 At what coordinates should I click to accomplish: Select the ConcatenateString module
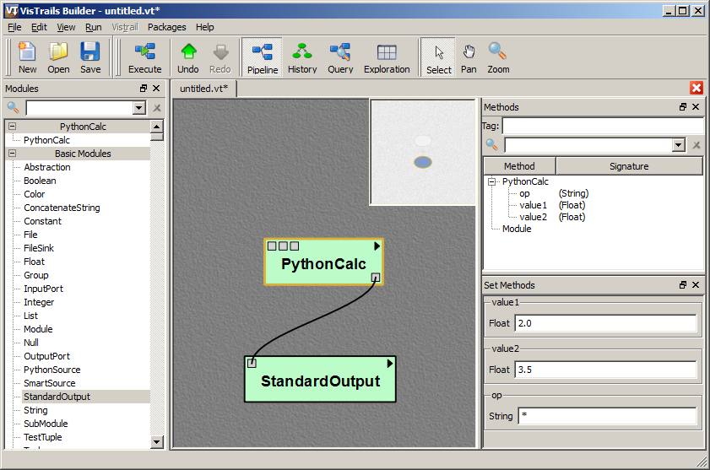[x=62, y=208]
